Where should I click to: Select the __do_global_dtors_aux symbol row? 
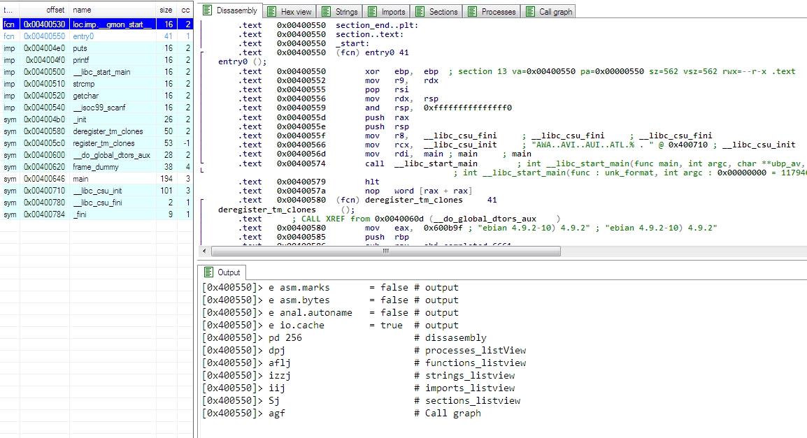[97, 155]
